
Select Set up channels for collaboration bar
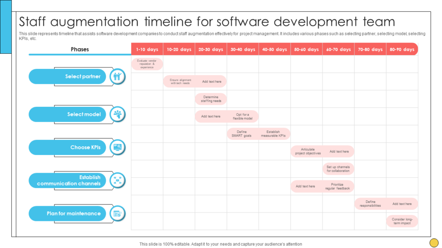point(338,169)
